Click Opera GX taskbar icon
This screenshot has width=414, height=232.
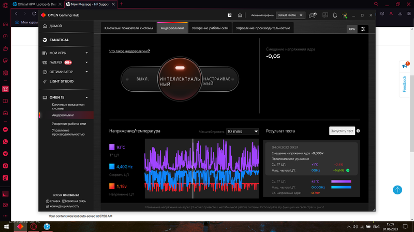tap(34, 226)
